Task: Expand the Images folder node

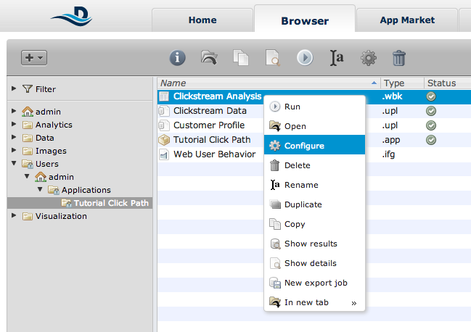Action: pos(14,150)
